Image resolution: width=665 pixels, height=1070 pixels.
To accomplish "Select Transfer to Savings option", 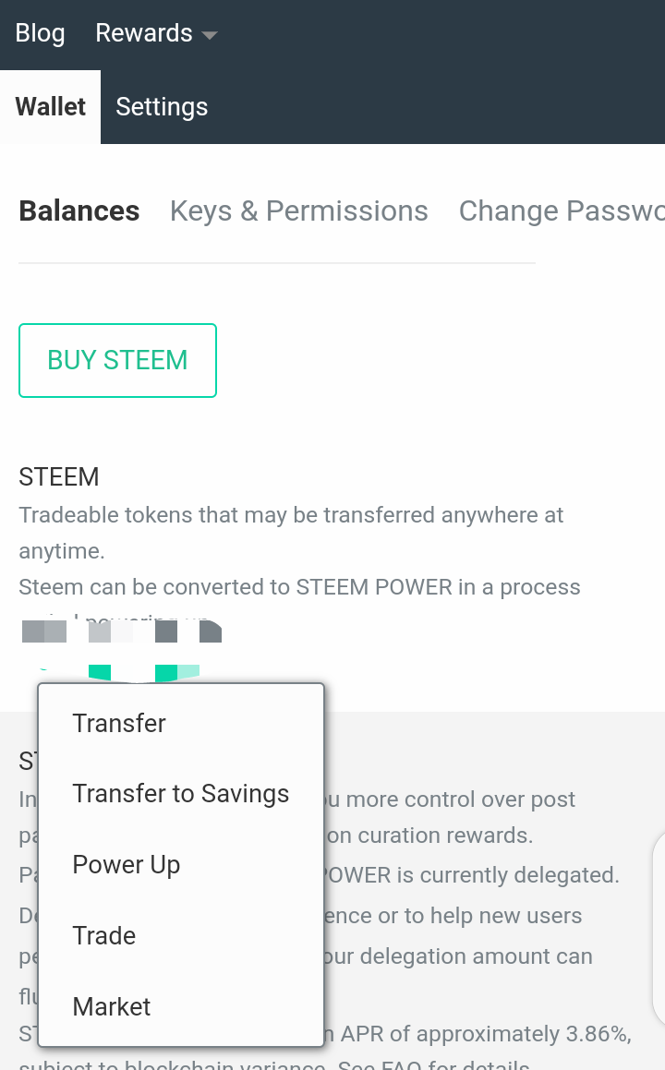I will [180, 794].
